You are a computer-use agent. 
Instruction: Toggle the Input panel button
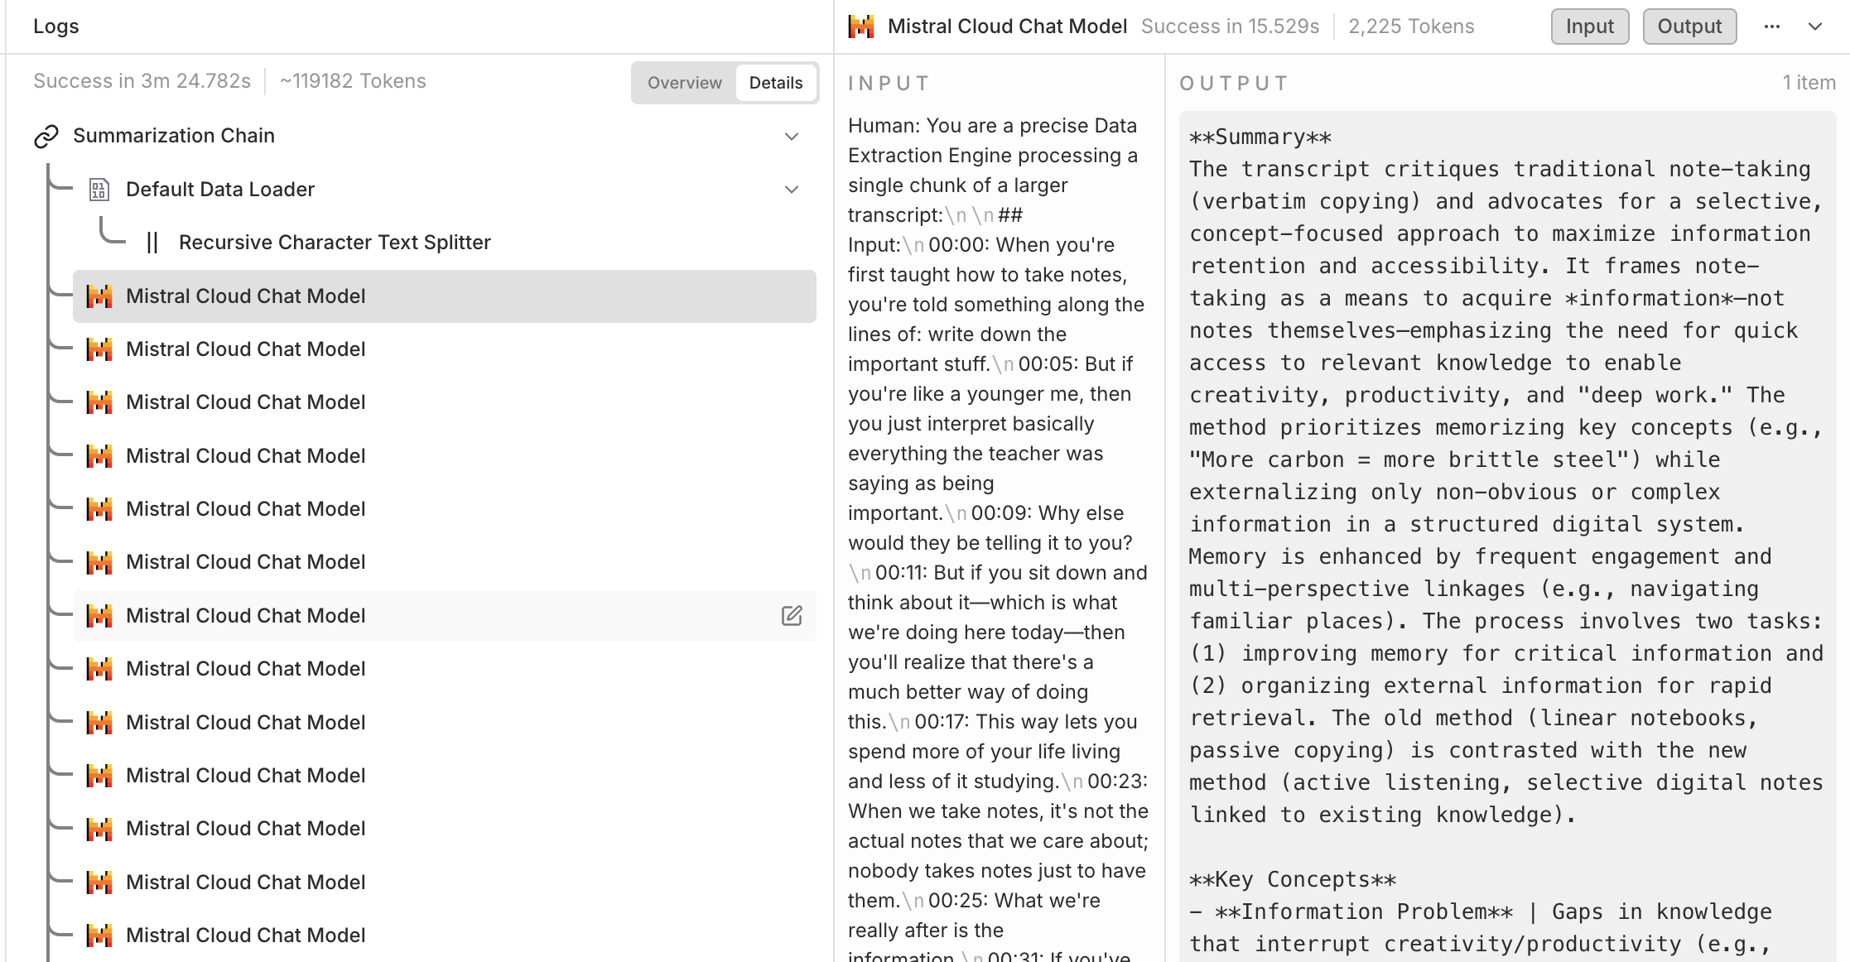(x=1589, y=26)
